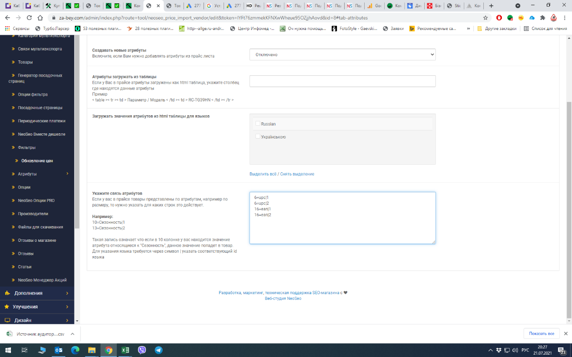Open Производители in the sidebar
This screenshot has height=357, width=572.
[33, 214]
